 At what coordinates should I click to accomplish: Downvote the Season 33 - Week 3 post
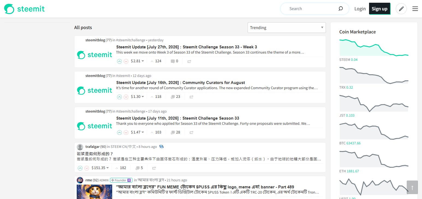pos(126,61)
